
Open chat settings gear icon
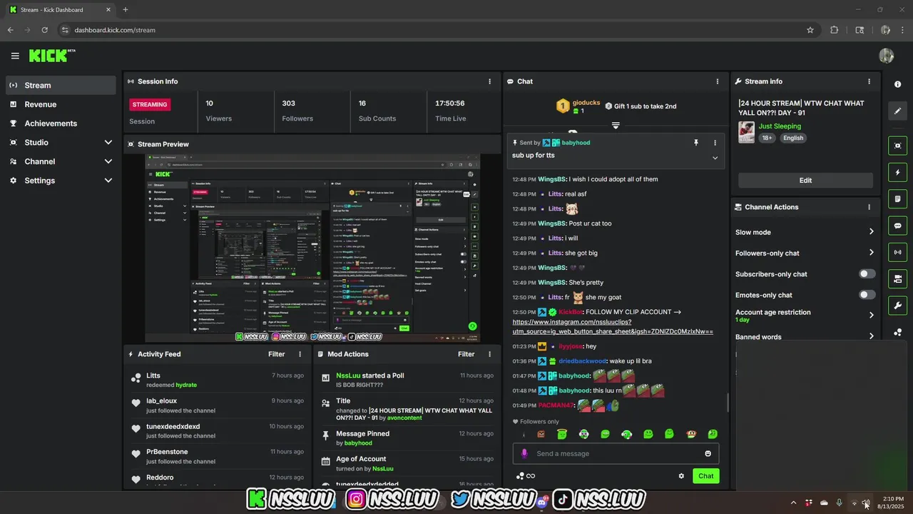(x=681, y=476)
